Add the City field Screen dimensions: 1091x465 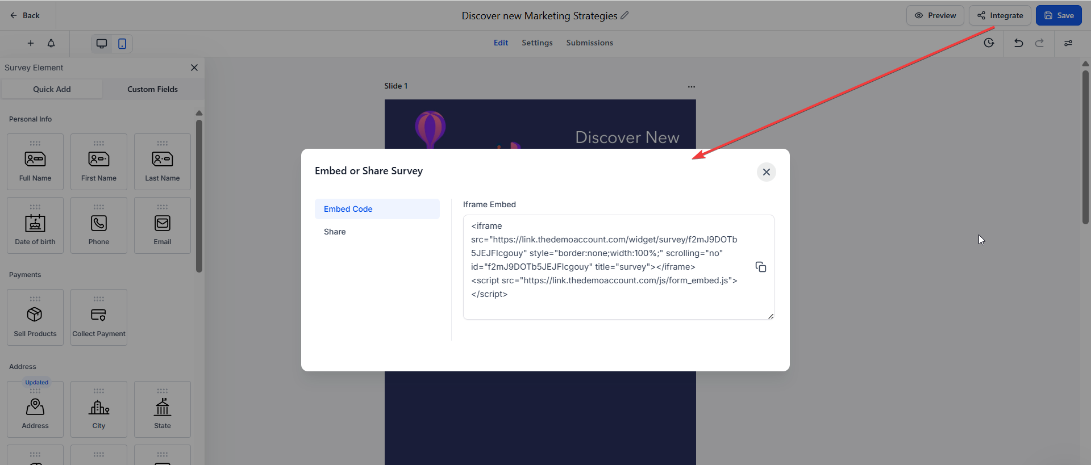click(99, 409)
